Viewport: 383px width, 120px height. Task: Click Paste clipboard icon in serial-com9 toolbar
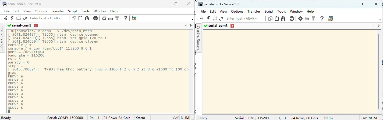(x=80, y=18)
